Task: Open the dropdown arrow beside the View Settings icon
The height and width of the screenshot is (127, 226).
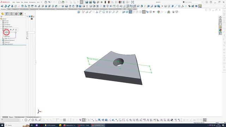Action: coord(179,12)
